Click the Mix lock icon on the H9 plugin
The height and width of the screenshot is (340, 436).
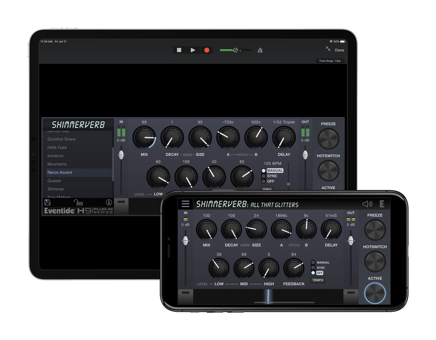point(78,202)
